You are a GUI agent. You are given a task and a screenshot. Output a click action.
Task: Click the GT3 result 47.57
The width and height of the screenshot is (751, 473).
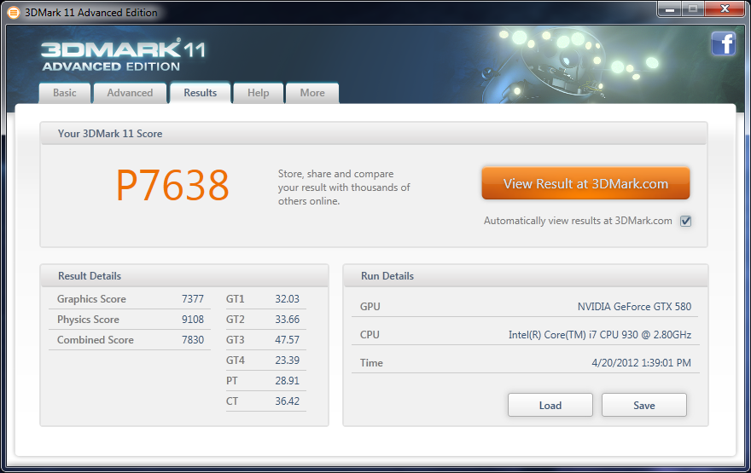pyautogui.click(x=287, y=340)
